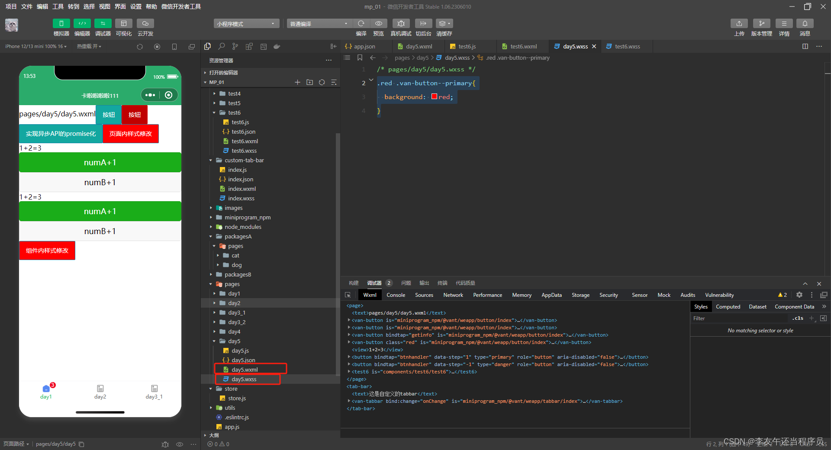Switch to the Computed styles tab
Image resolution: width=831 pixels, height=450 pixels.
(x=728, y=307)
